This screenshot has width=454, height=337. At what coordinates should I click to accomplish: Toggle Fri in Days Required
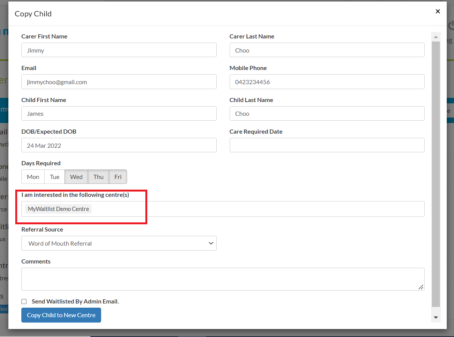pyautogui.click(x=118, y=177)
